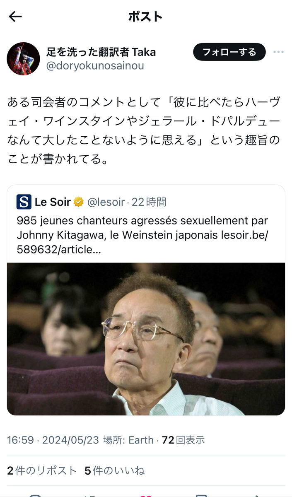
Task: Tap the 16:59 · 2024/05/23 timestamp
Action: click(53, 440)
